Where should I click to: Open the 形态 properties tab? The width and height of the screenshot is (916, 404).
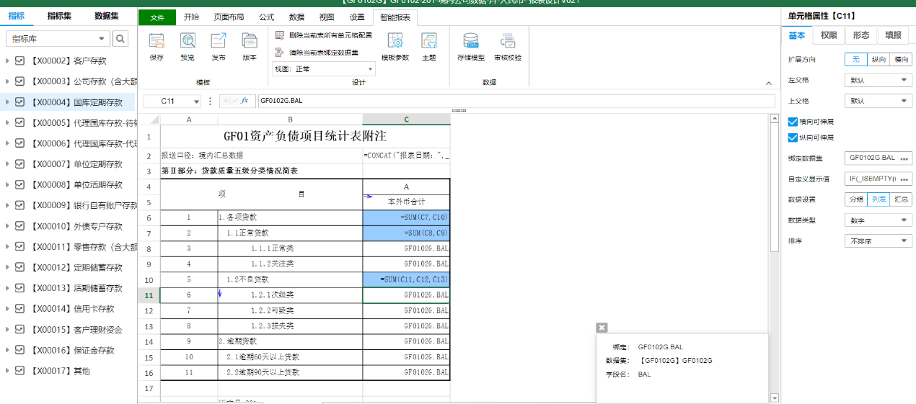(x=860, y=35)
